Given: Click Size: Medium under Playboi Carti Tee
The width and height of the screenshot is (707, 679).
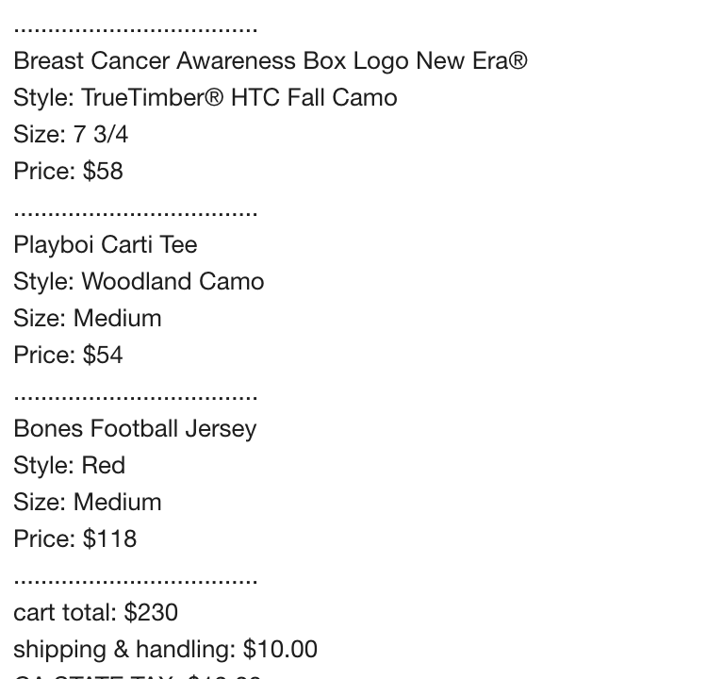Looking at the screenshot, I should point(88,318).
